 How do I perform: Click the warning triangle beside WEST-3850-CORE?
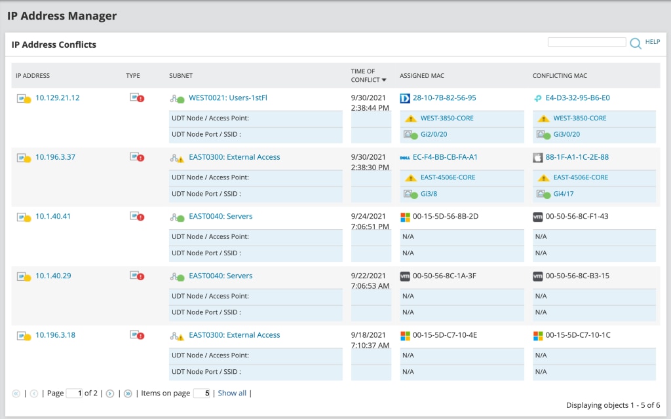point(410,118)
